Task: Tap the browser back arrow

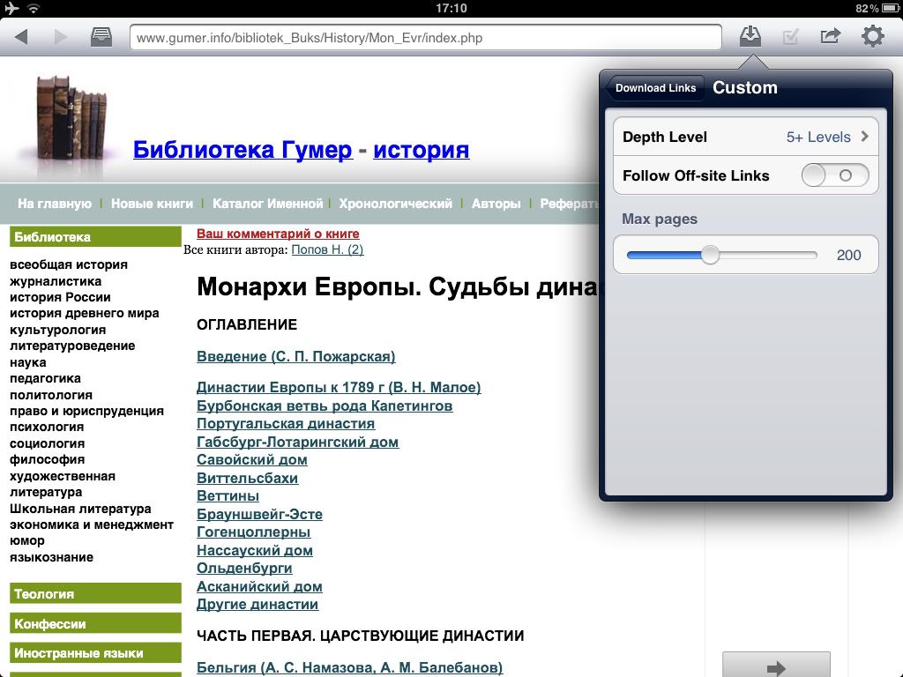Action: tap(22, 37)
